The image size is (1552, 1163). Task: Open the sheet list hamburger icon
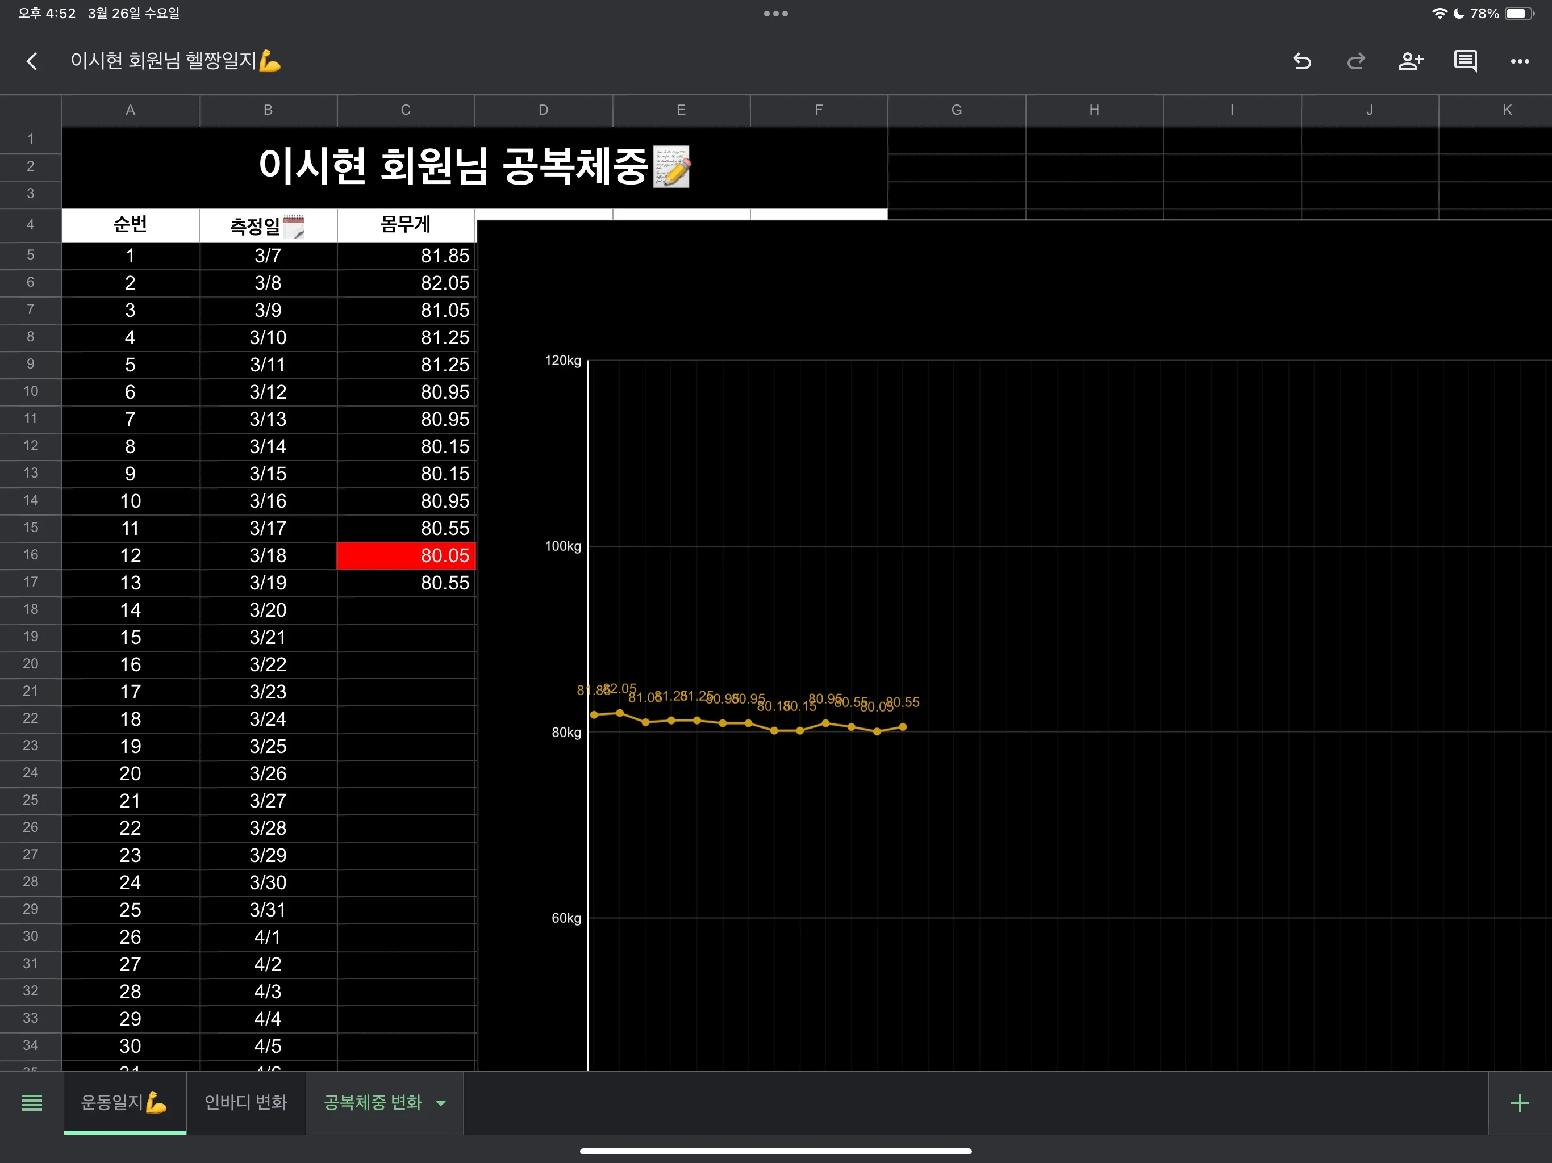32,1103
